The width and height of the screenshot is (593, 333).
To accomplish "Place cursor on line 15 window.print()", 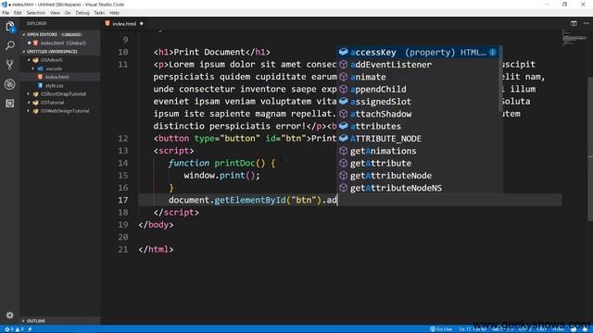I will 221,176.
